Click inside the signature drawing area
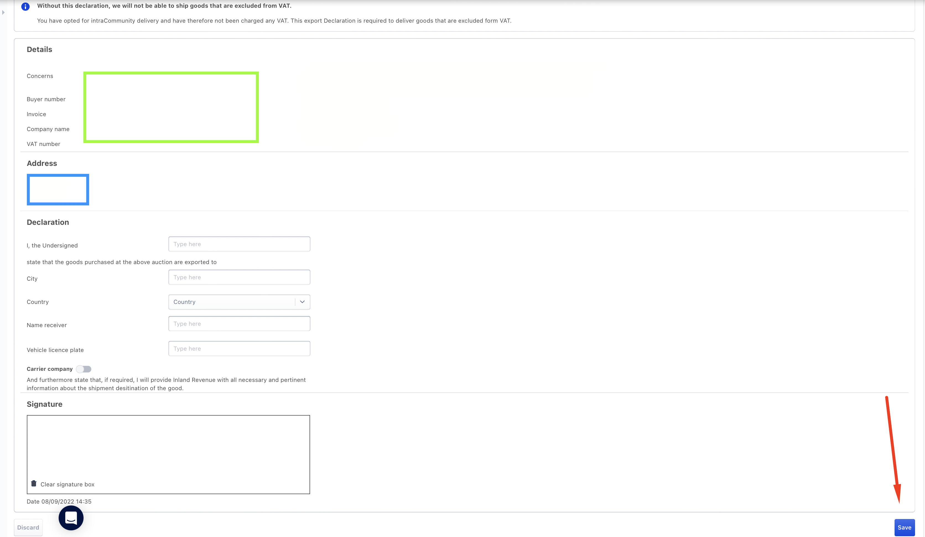 coord(168,446)
